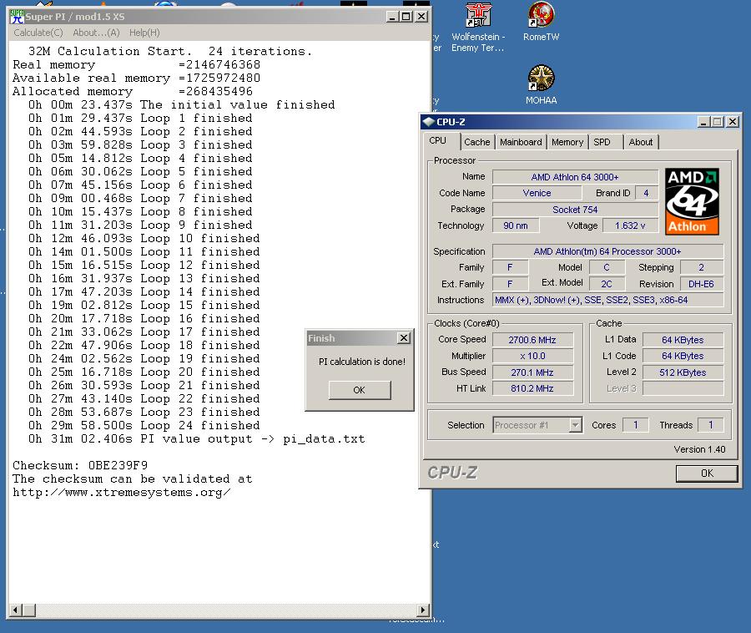This screenshot has height=633, width=751.
Task: Click the Stepping value 2
Action: pos(701,267)
